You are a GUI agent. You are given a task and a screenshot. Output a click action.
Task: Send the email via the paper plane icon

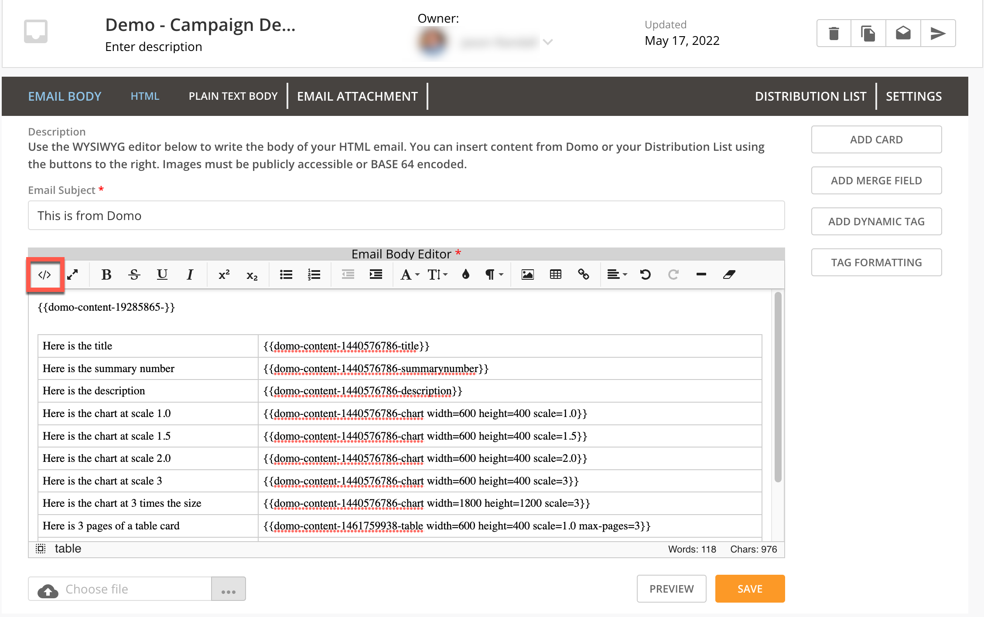coord(937,33)
